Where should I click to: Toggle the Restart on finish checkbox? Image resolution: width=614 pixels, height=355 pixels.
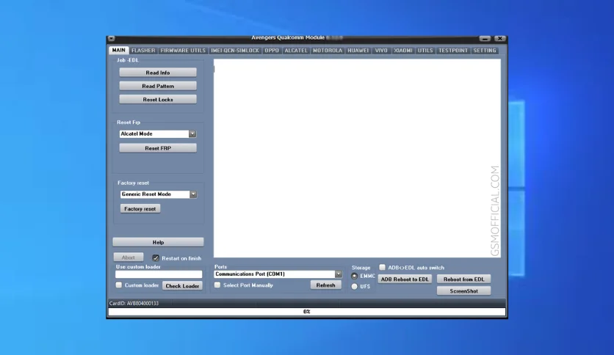click(x=156, y=258)
